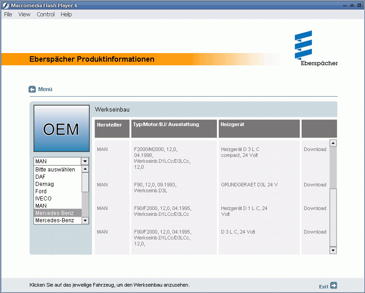Click the Flash Player title bar icon

pyautogui.click(x=6, y=5)
